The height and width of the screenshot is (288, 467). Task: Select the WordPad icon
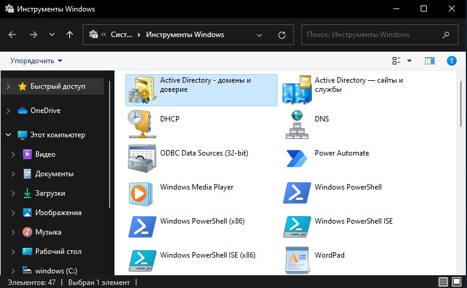click(297, 261)
